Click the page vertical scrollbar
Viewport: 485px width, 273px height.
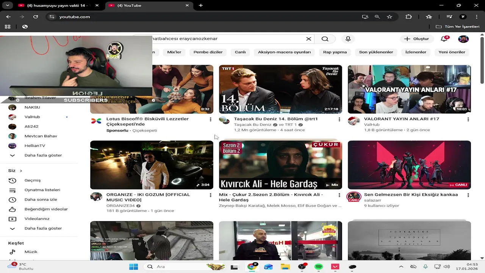[482, 60]
